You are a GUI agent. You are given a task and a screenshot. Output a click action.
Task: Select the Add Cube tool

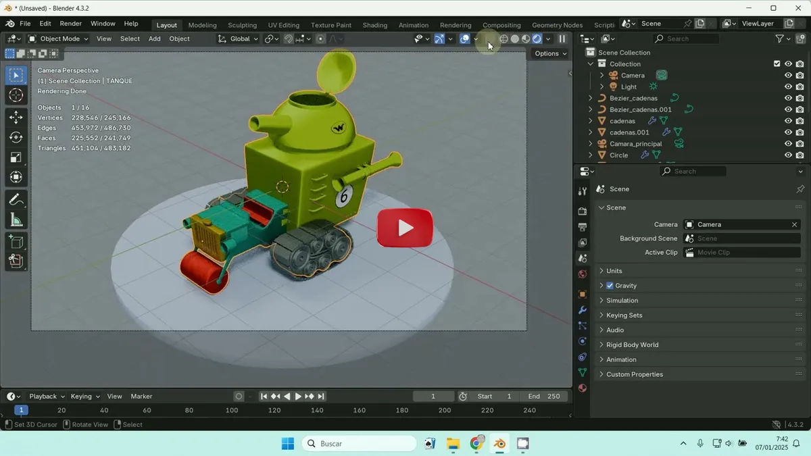(16, 242)
